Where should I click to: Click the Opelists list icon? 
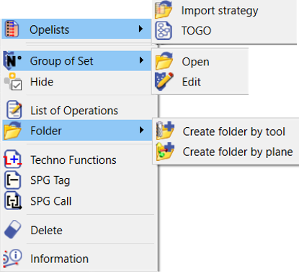click(x=12, y=29)
